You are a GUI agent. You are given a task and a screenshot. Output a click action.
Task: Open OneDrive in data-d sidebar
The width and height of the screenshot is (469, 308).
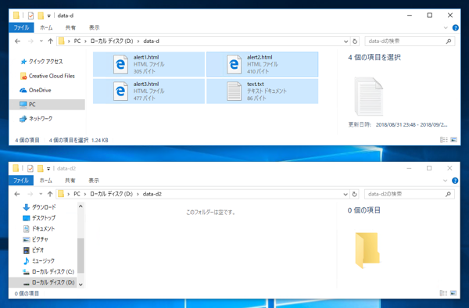(x=36, y=90)
